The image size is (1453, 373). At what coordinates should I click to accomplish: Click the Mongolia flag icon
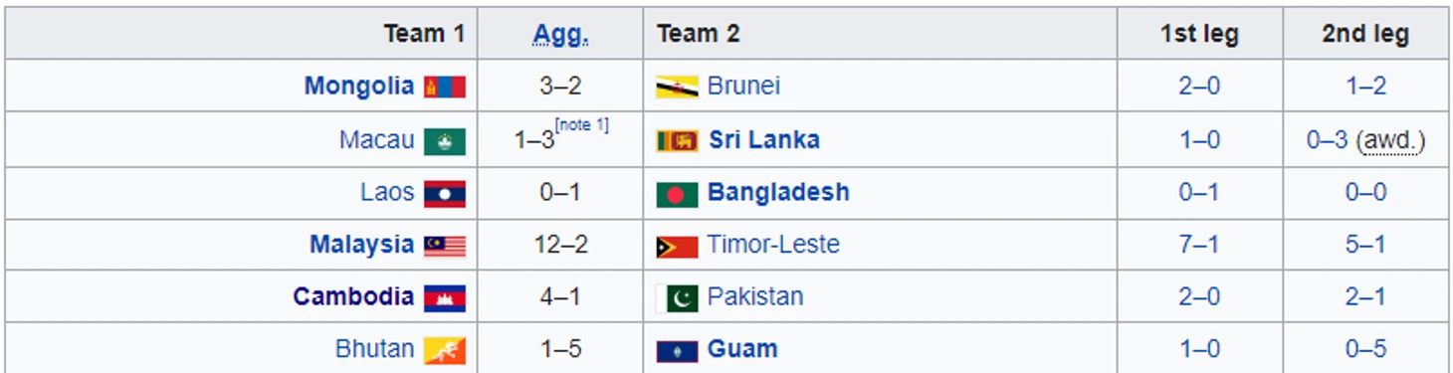click(445, 87)
